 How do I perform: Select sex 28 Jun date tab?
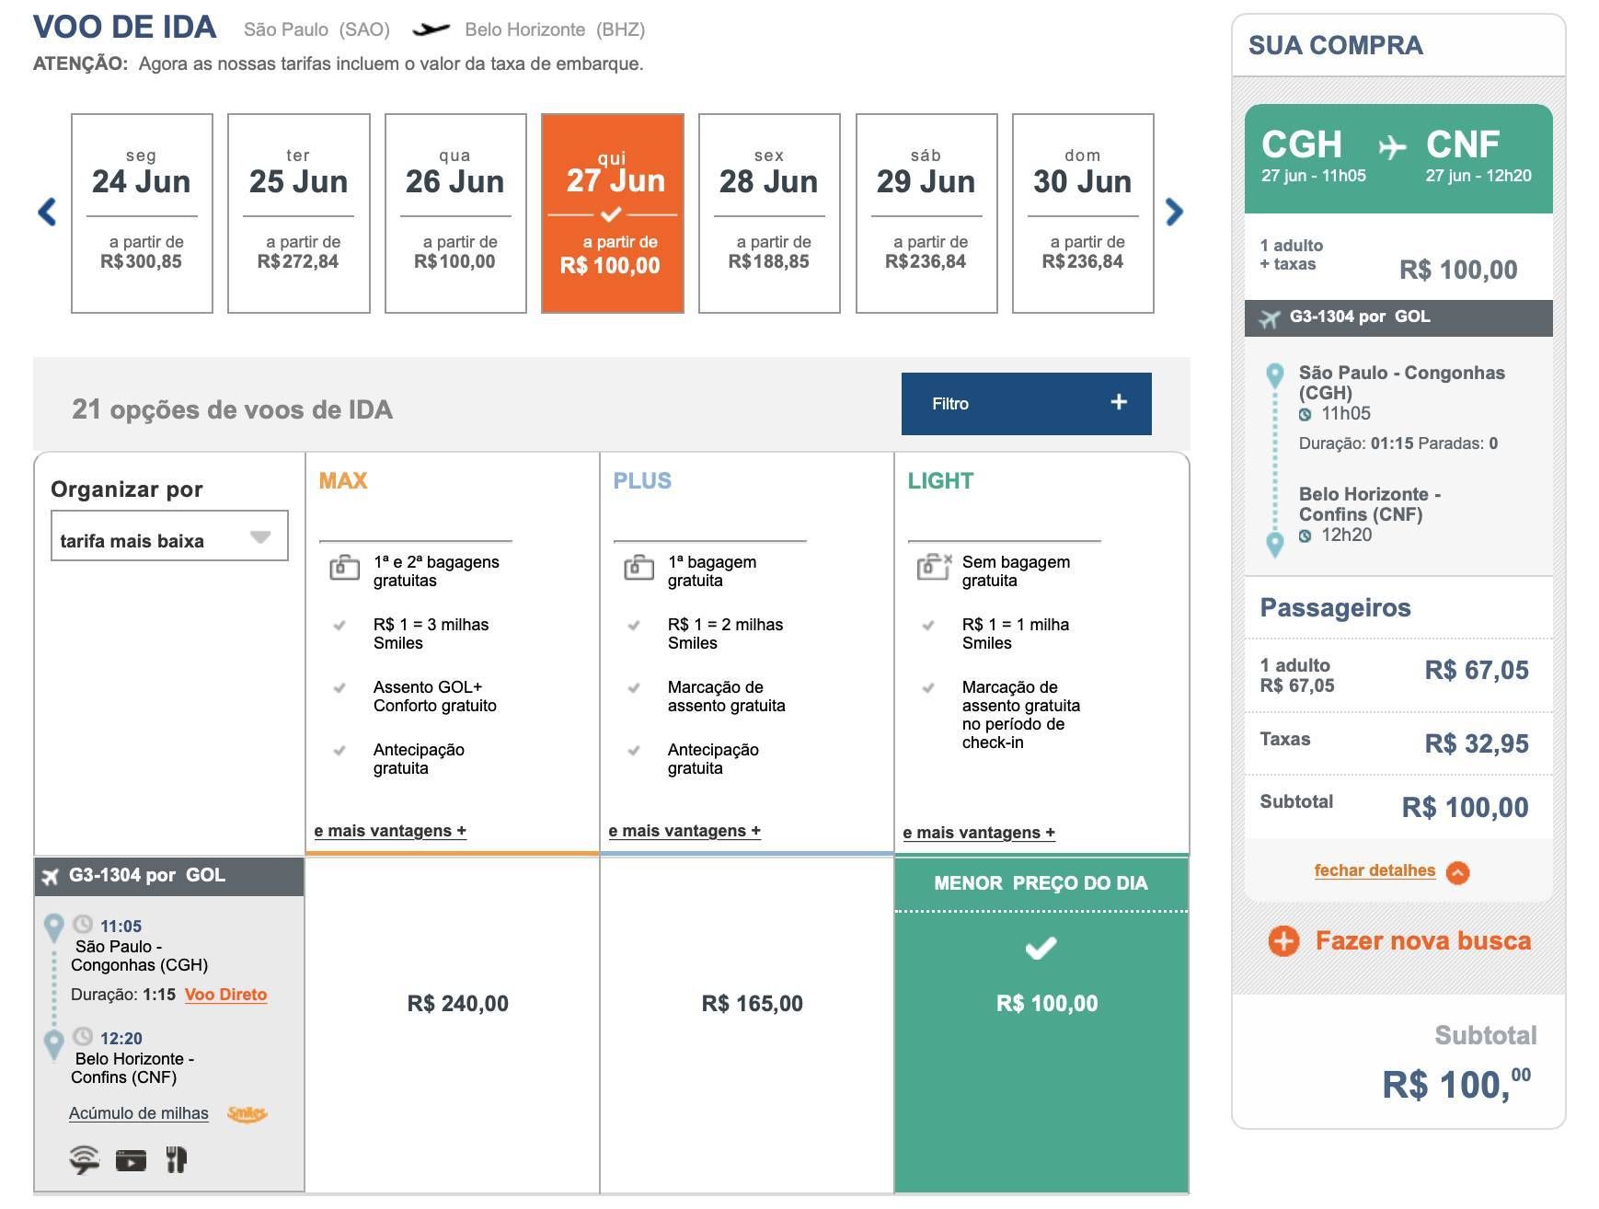click(x=769, y=213)
